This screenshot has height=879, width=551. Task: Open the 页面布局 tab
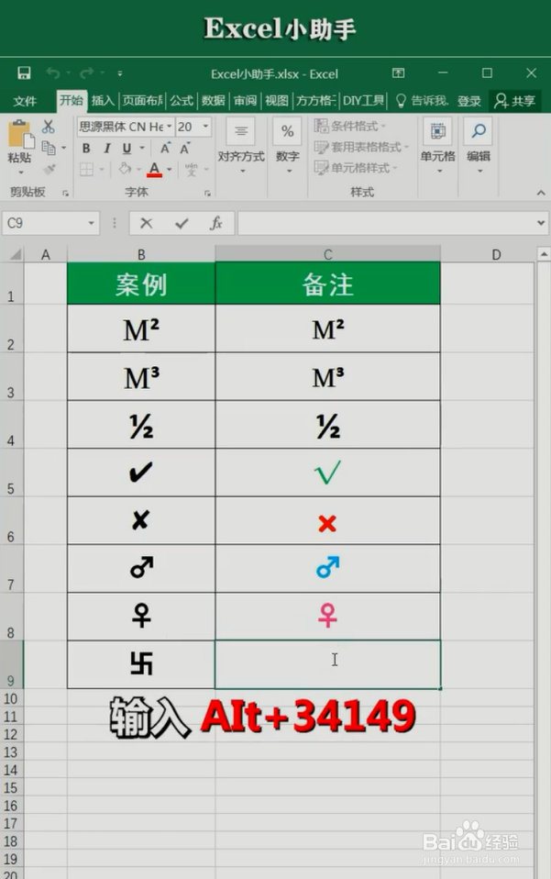[142, 100]
